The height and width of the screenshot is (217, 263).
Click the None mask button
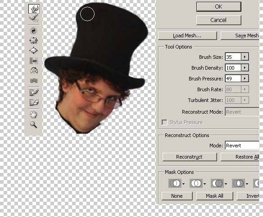[177, 196]
